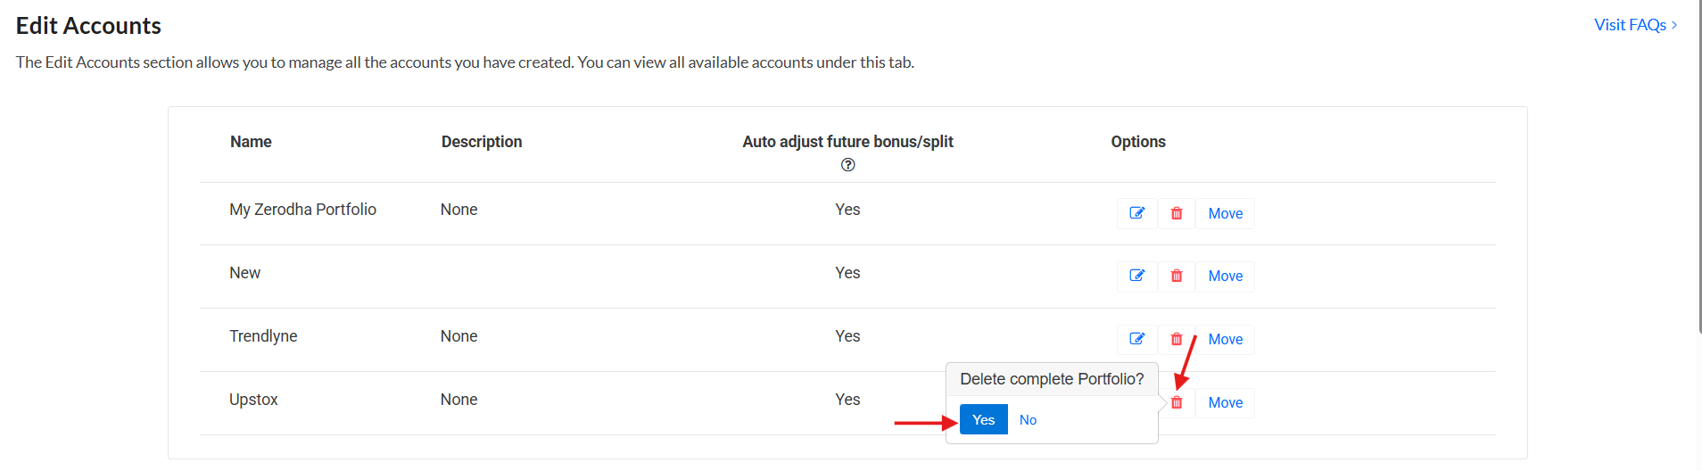Move the My Zerodha Portfolio account
This screenshot has width=1702, height=471.
click(1225, 213)
